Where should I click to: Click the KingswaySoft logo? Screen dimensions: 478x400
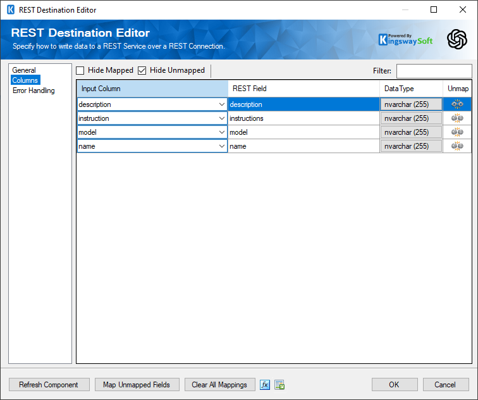pos(405,40)
